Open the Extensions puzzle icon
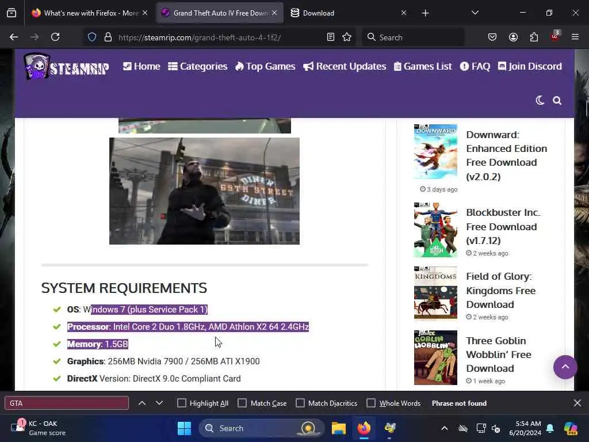The image size is (589, 442). tap(534, 37)
